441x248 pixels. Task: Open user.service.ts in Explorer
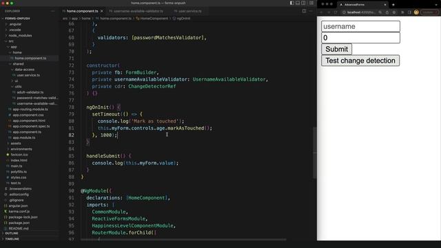point(28,75)
